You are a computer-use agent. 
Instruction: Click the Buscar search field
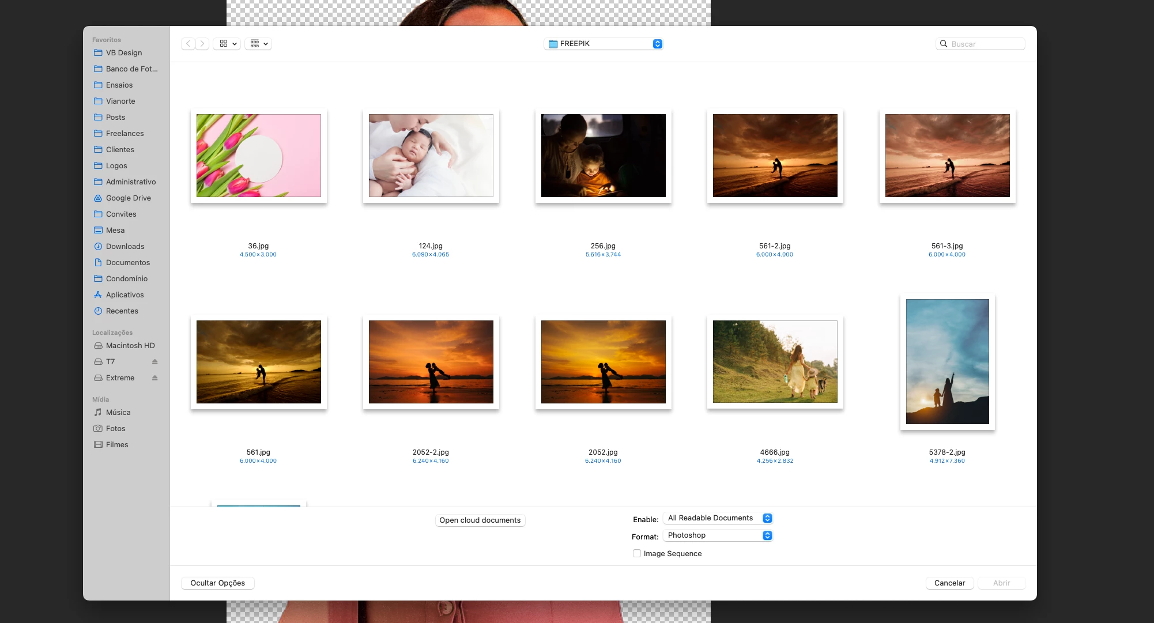[986, 44]
